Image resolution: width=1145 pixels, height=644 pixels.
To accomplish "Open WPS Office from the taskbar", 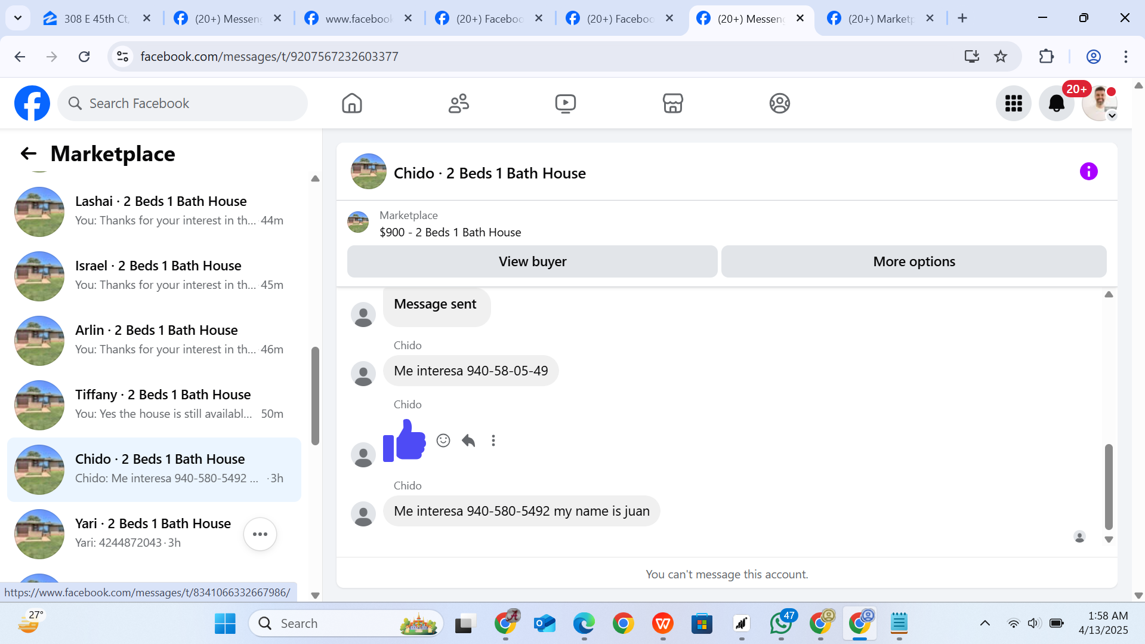I will point(663,624).
